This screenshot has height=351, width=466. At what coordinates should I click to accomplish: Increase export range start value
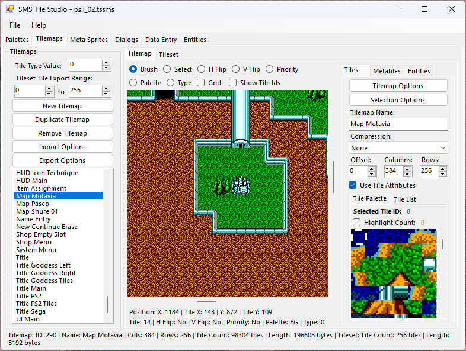click(x=49, y=88)
